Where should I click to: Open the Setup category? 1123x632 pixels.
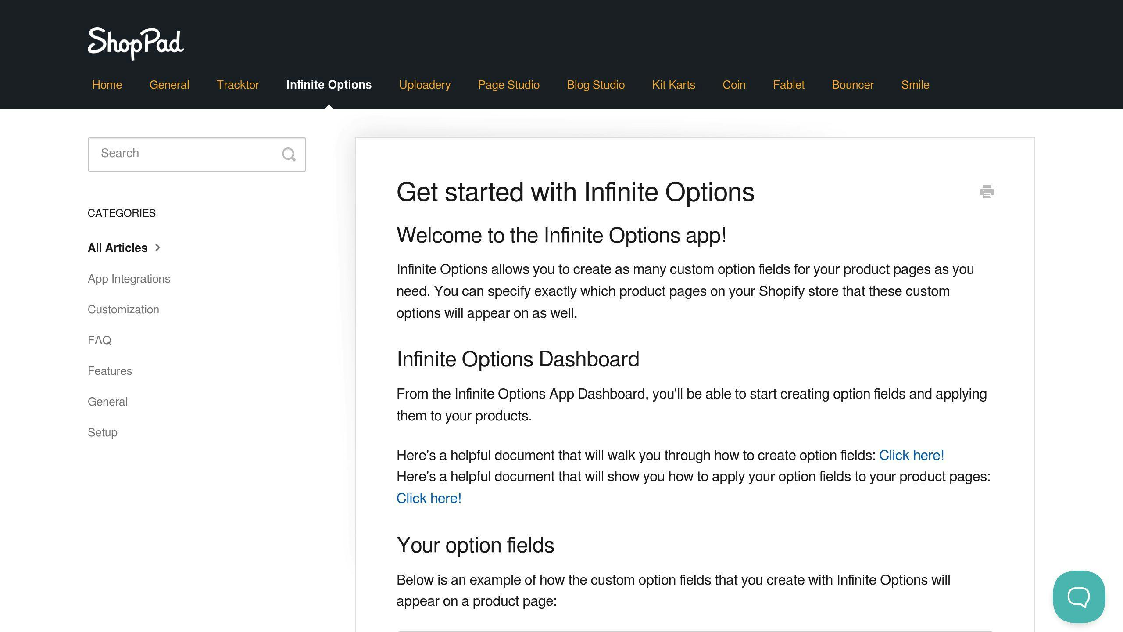point(103,432)
